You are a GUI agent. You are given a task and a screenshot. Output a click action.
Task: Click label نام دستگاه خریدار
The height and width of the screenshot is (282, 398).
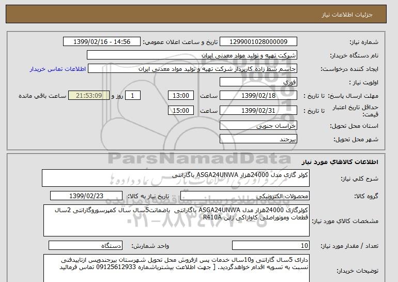(354, 55)
